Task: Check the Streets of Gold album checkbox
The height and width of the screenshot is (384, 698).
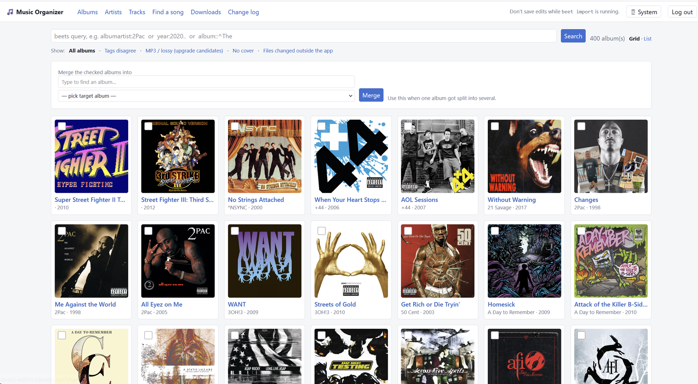Action: pos(322,231)
